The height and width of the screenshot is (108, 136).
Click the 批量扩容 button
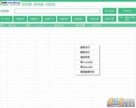[49, 19]
